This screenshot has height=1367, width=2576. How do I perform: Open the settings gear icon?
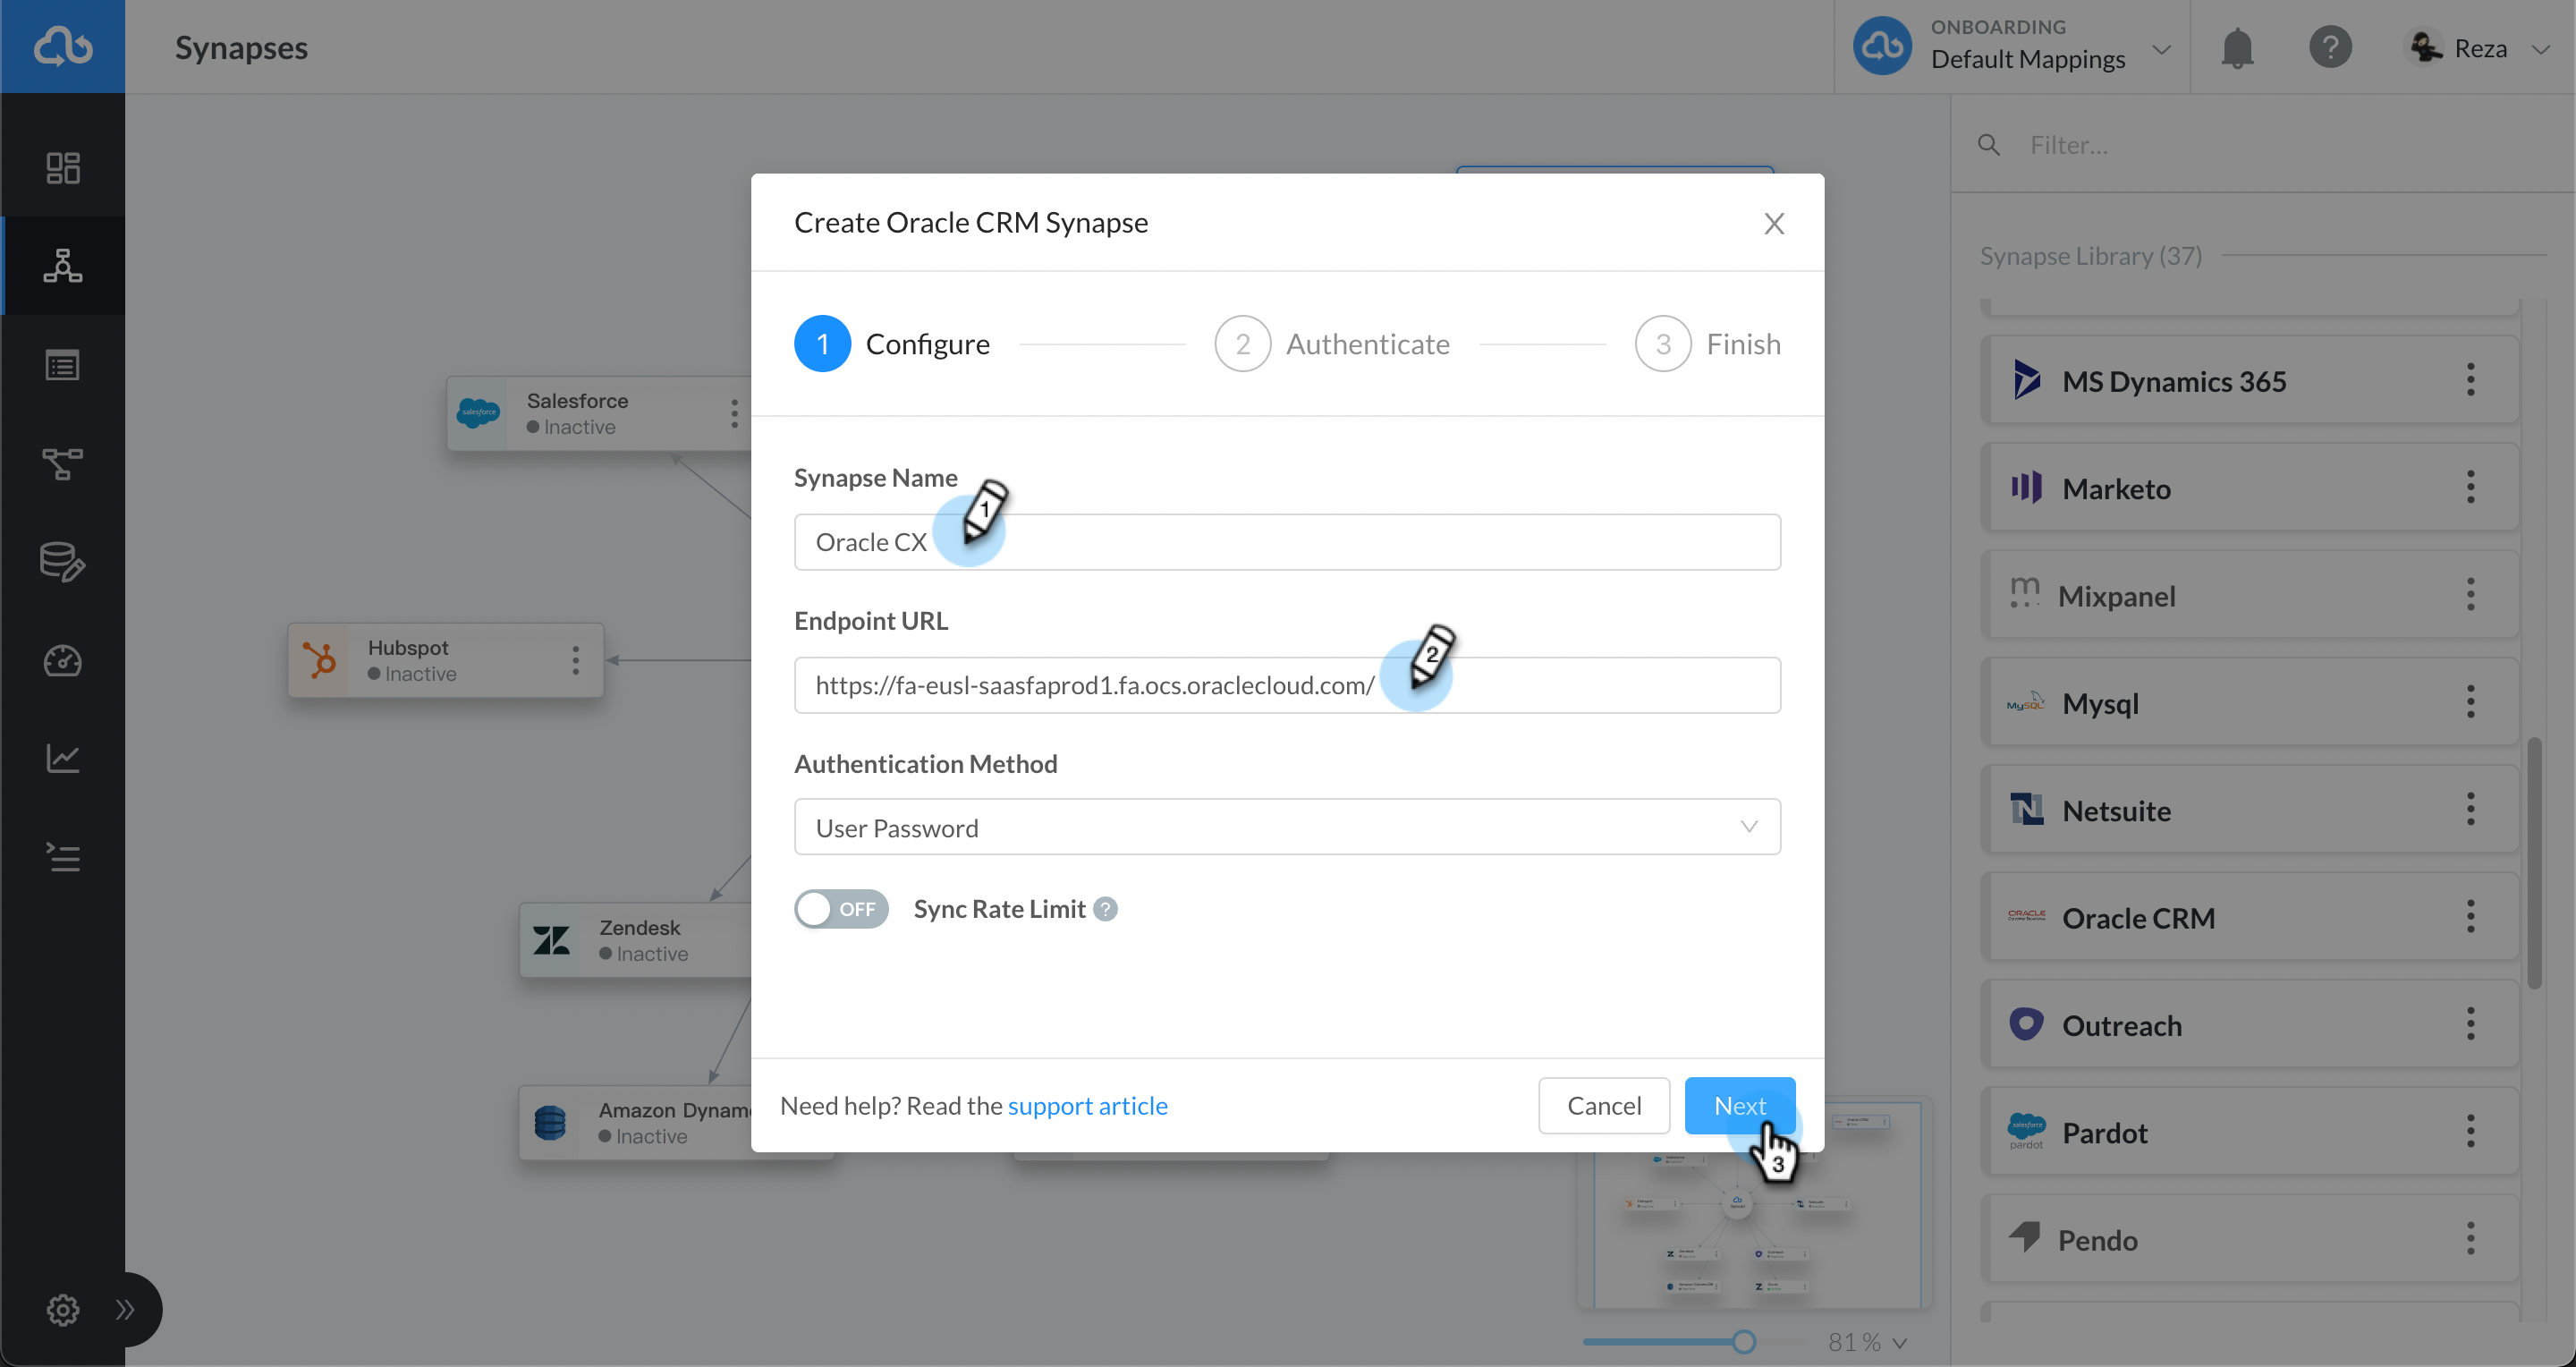[63, 1310]
